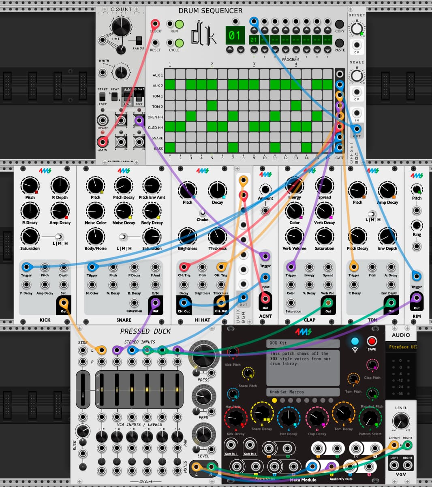Click the Pattern Select knob F on Meta Module
Viewport: 432px width, 487px height.
coord(370,418)
